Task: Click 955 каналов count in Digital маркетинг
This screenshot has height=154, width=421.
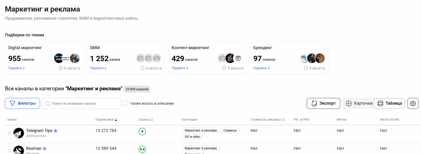Action: tap(21, 58)
